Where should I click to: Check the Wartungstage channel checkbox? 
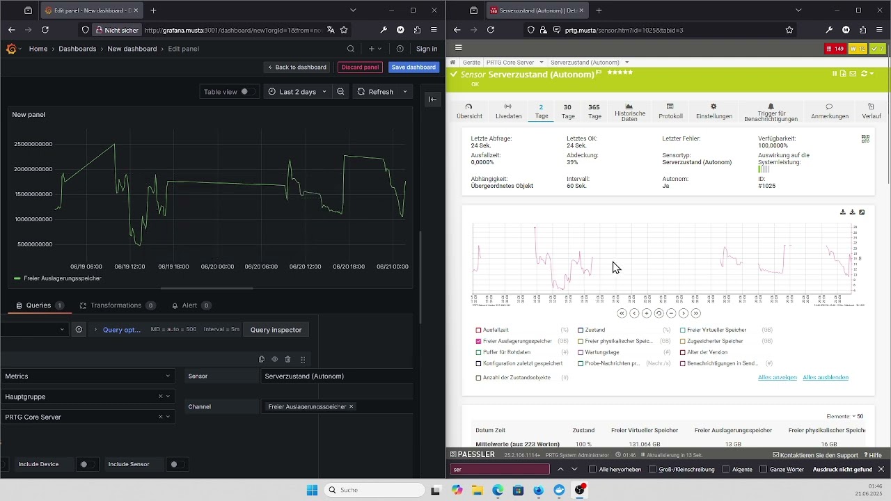(x=581, y=352)
